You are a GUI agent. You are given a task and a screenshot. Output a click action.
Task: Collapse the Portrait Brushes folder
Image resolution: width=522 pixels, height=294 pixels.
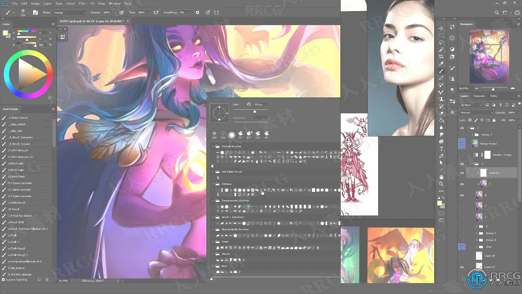(213, 146)
